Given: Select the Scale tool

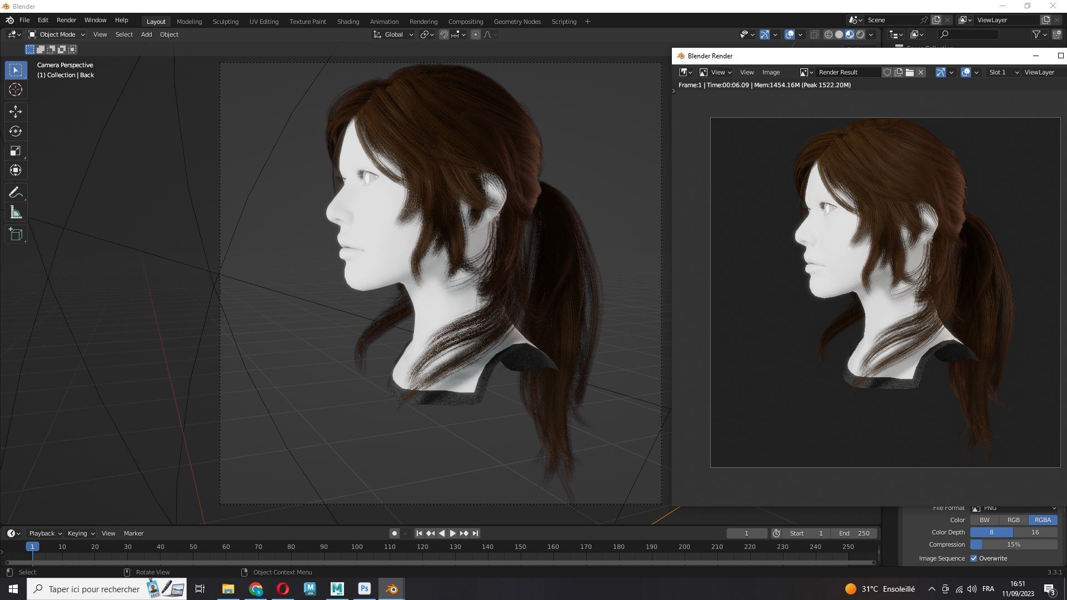Looking at the screenshot, I should (16, 151).
